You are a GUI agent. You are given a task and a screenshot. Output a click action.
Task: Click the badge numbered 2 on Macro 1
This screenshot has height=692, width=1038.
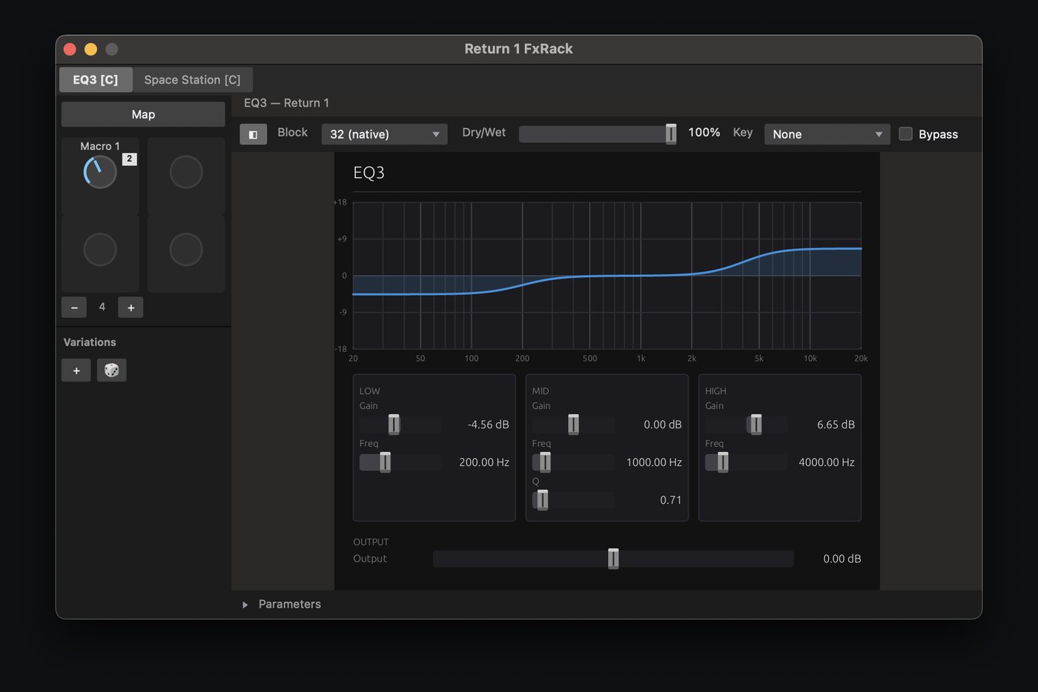[x=129, y=159]
